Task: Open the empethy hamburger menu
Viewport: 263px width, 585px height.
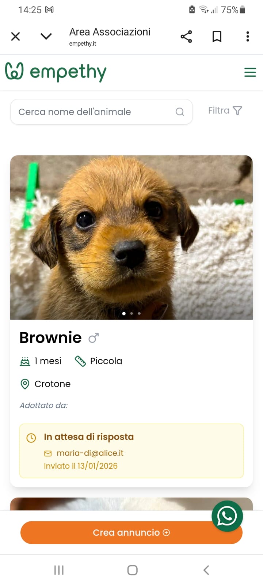Action: pos(250,72)
